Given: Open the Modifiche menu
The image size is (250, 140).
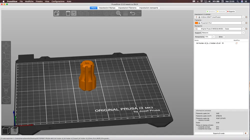Looking at the screenshot, I should (x=29, y=1).
